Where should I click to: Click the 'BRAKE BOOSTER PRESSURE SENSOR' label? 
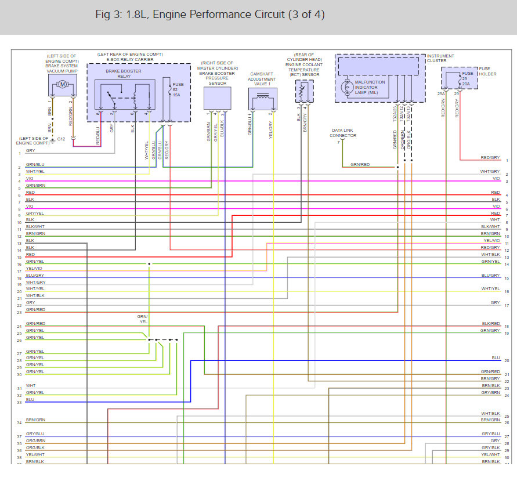point(217,78)
